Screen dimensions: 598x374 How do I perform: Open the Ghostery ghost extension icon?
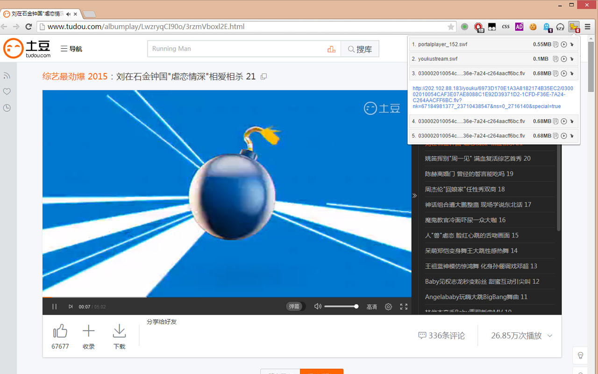point(547,27)
